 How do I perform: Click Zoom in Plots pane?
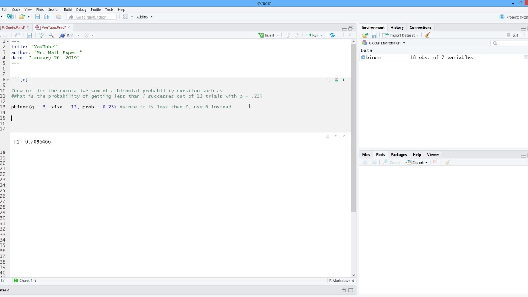point(391,162)
